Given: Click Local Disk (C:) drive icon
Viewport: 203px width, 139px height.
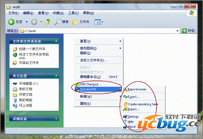Looking at the screenshot, I should click(15, 84).
